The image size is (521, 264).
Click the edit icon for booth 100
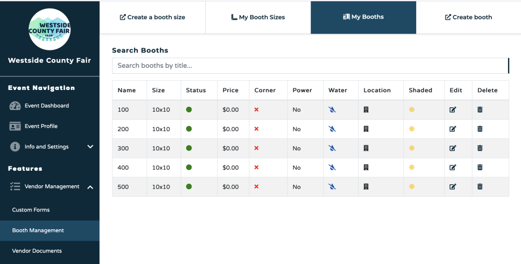[x=453, y=110]
